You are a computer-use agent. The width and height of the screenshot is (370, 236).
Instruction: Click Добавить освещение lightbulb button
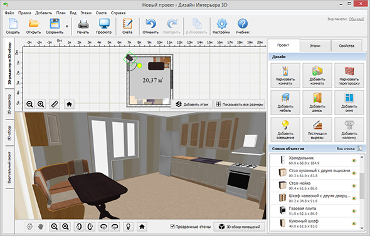(x=285, y=130)
